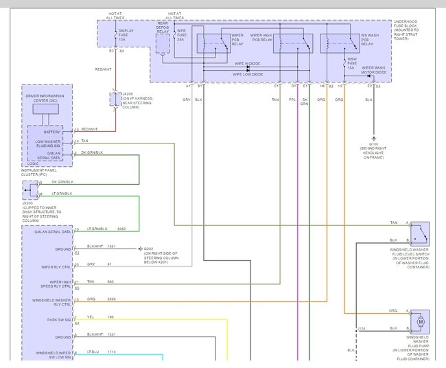Click the PPL wire color label
The image size is (446, 368).
tap(292, 100)
